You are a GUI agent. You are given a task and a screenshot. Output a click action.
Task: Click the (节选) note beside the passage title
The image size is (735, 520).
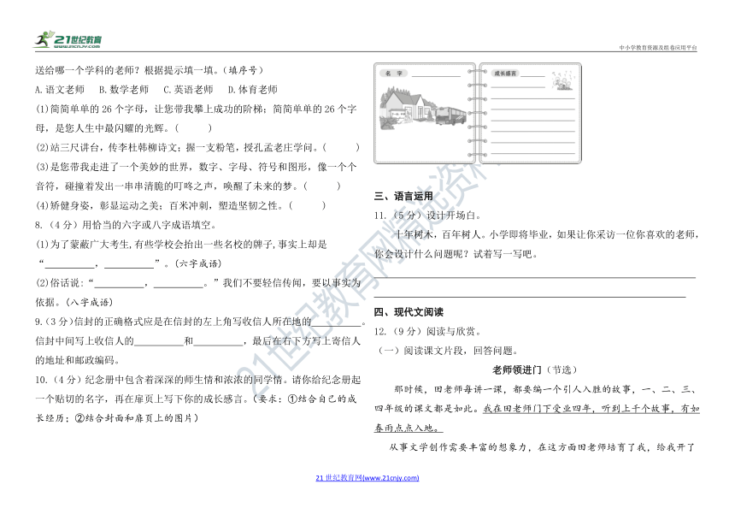point(562,370)
